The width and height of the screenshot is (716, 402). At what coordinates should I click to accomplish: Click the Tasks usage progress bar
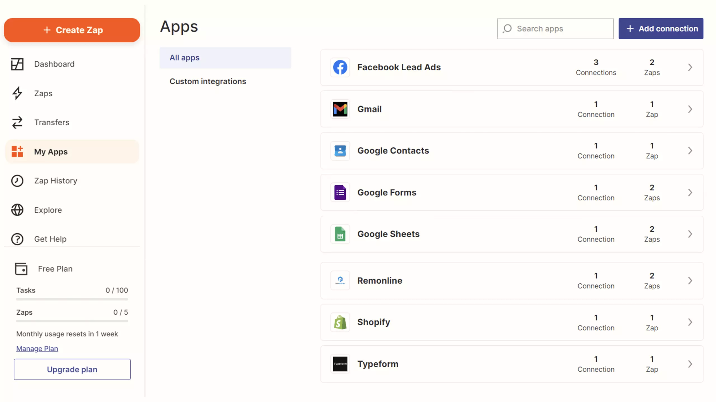72,299
